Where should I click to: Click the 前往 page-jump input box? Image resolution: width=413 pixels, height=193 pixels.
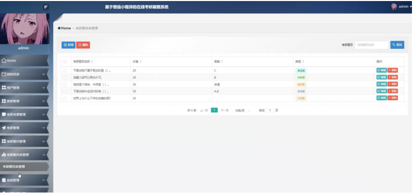pyautogui.click(x=270, y=111)
